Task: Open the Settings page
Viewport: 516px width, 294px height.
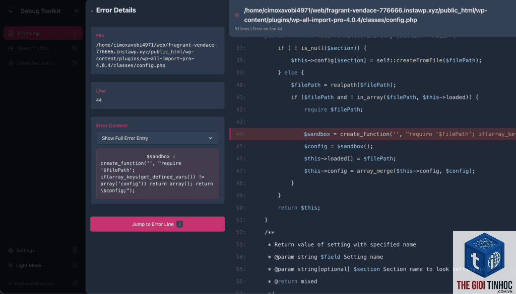Action: pyautogui.click(x=43, y=250)
